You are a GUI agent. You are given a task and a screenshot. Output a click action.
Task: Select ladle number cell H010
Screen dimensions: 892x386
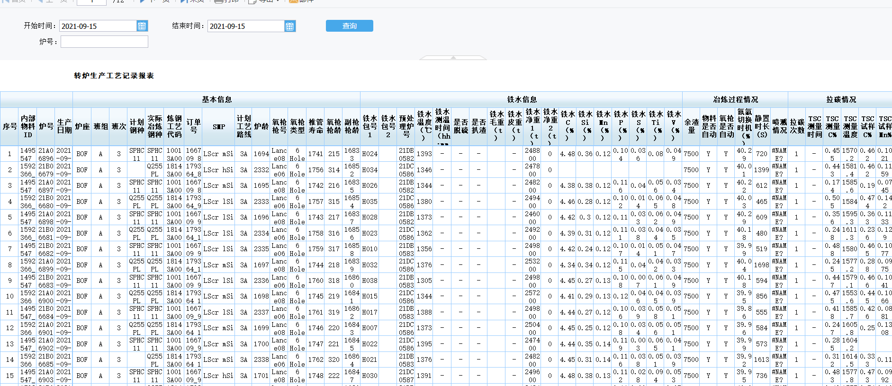(x=369, y=249)
